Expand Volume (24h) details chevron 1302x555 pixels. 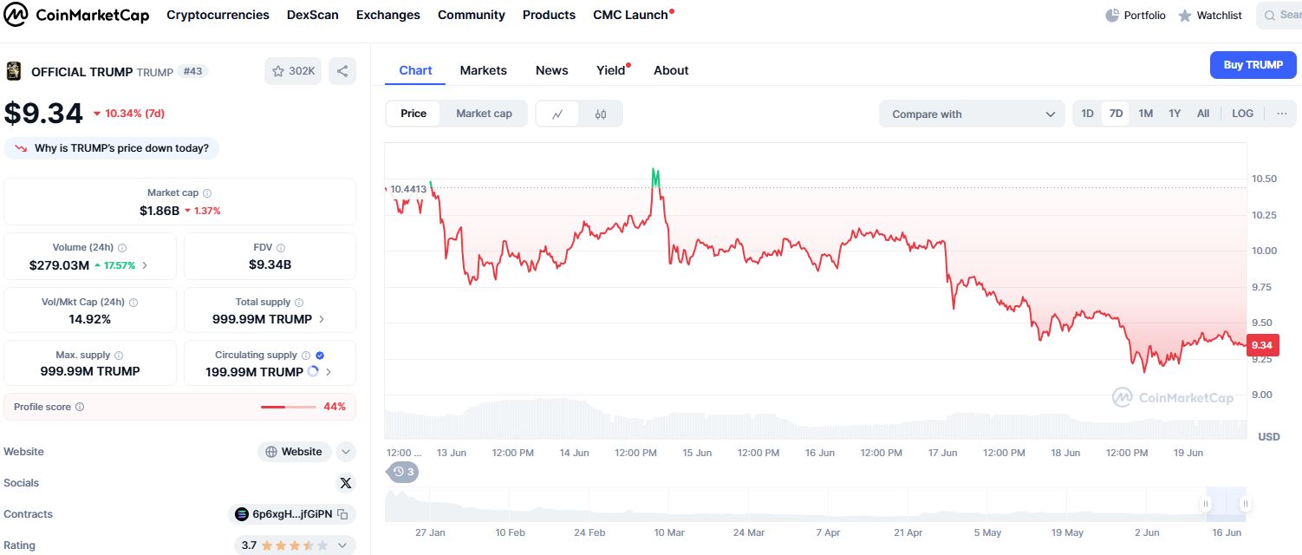point(145,265)
